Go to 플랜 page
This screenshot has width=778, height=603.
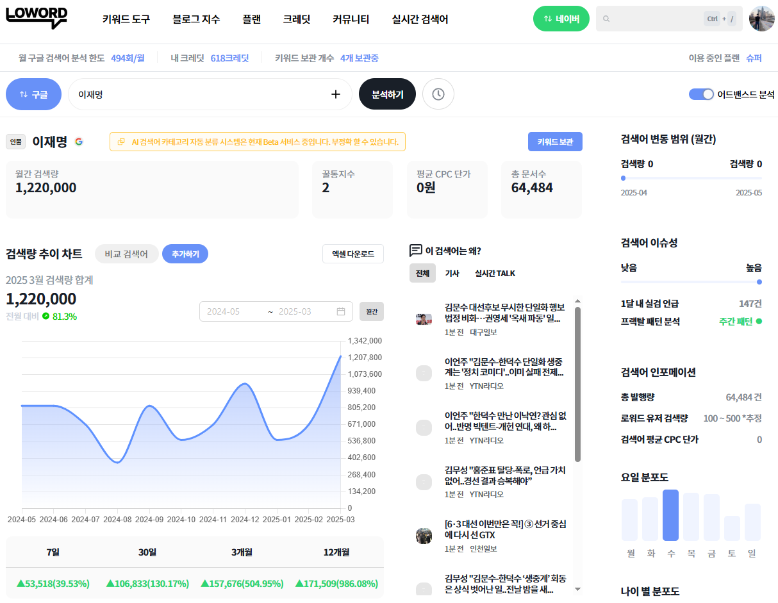[x=252, y=19]
